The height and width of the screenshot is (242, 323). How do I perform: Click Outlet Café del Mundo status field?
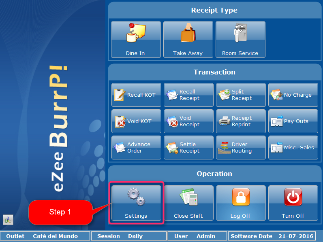point(45,236)
